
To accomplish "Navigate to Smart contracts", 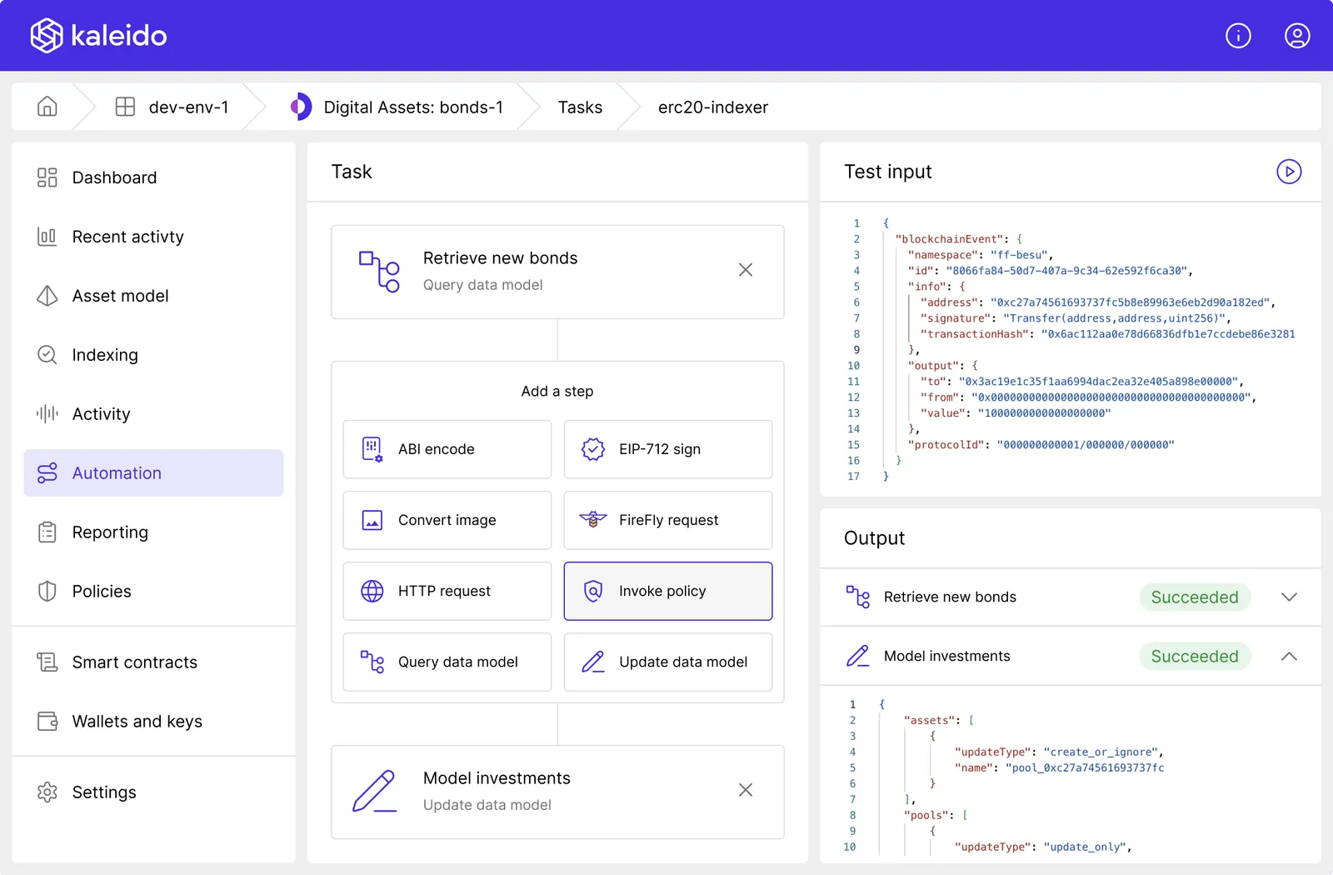I will pyautogui.click(x=134, y=662).
